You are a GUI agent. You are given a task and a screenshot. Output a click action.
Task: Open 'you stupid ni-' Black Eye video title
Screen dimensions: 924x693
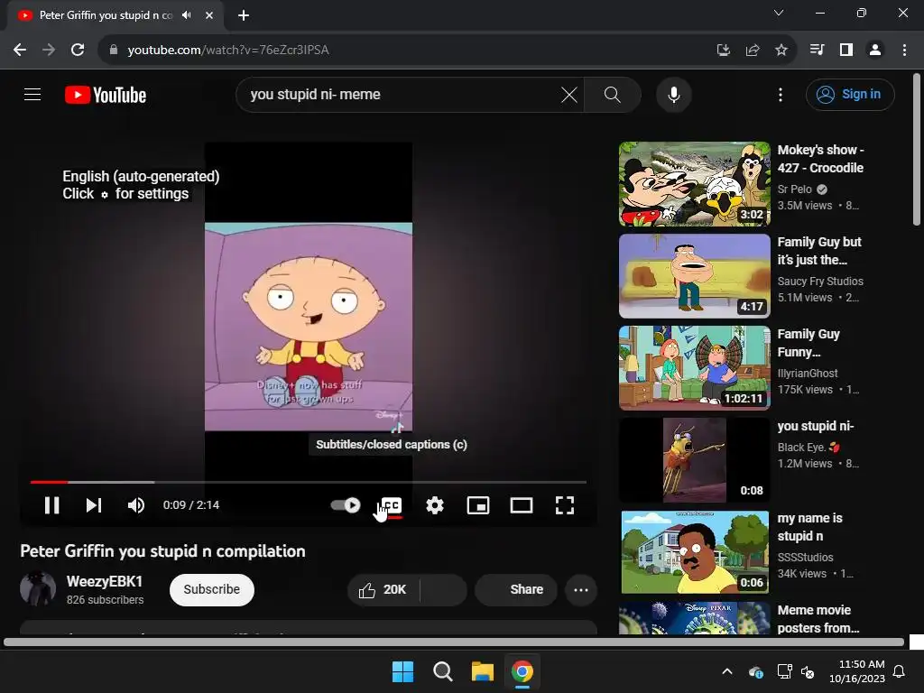coord(815,426)
